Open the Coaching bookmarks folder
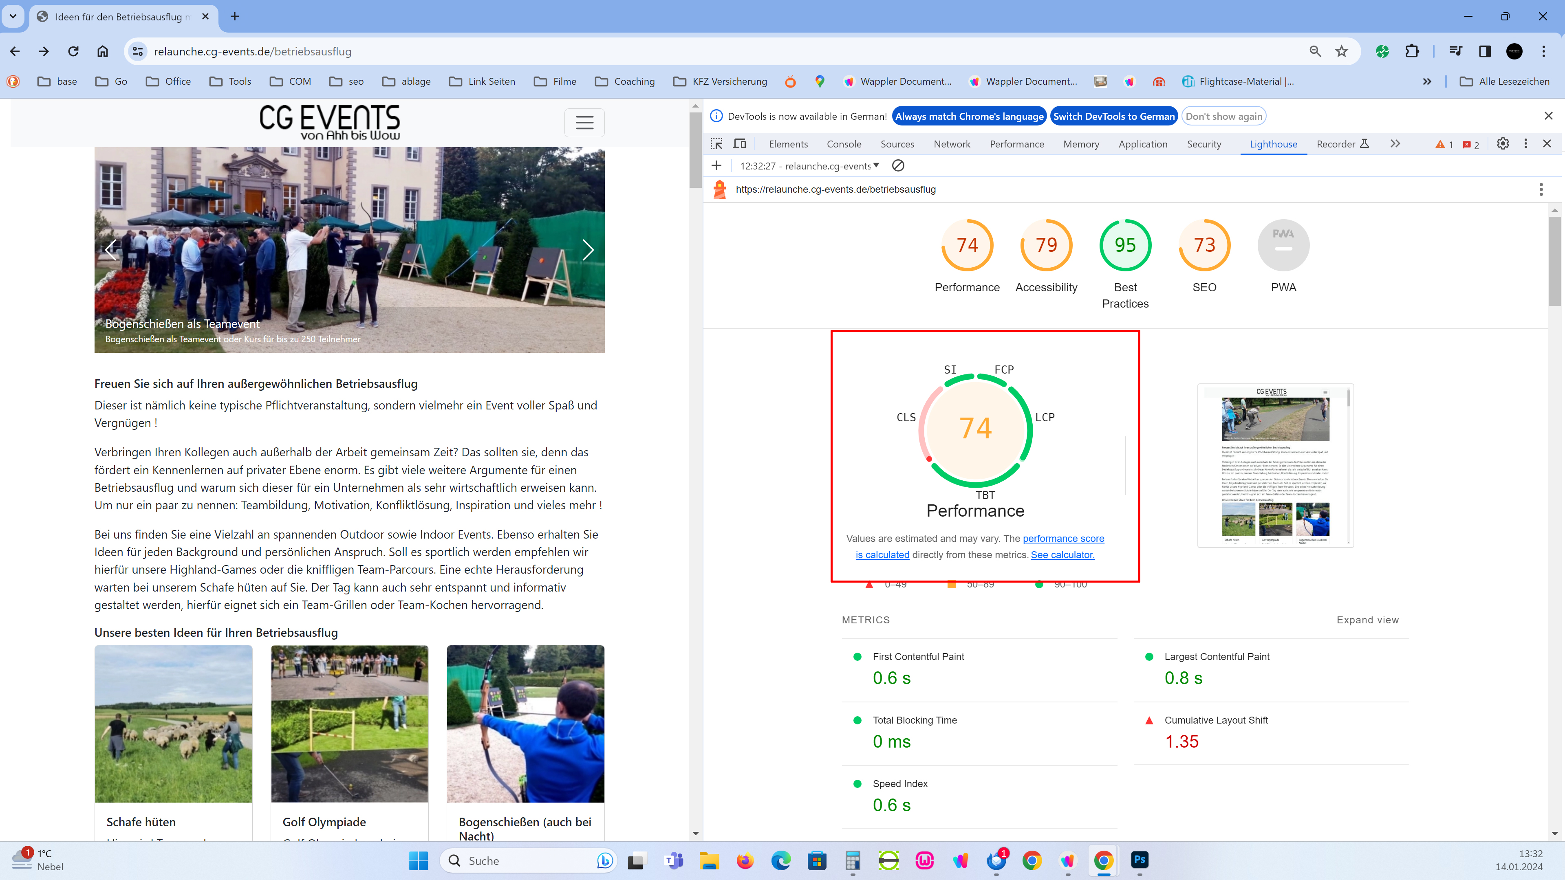1565x880 pixels. tap(624, 81)
